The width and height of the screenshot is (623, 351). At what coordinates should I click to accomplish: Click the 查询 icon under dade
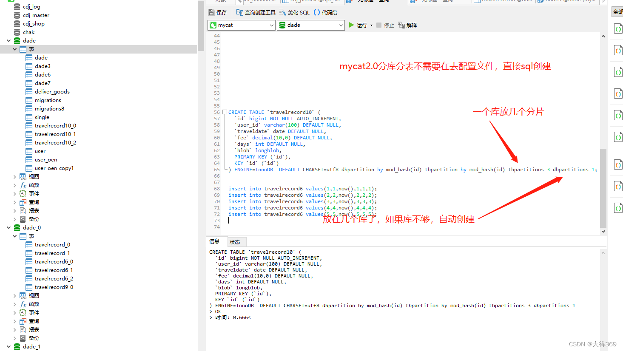(x=23, y=202)
